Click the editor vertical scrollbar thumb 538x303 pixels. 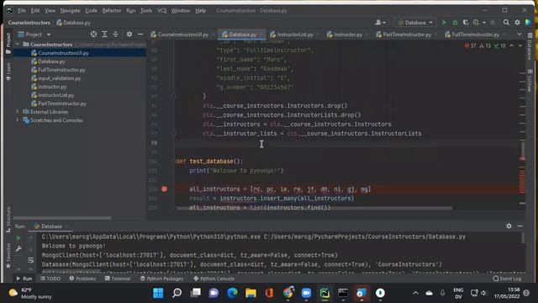[523, 150]
